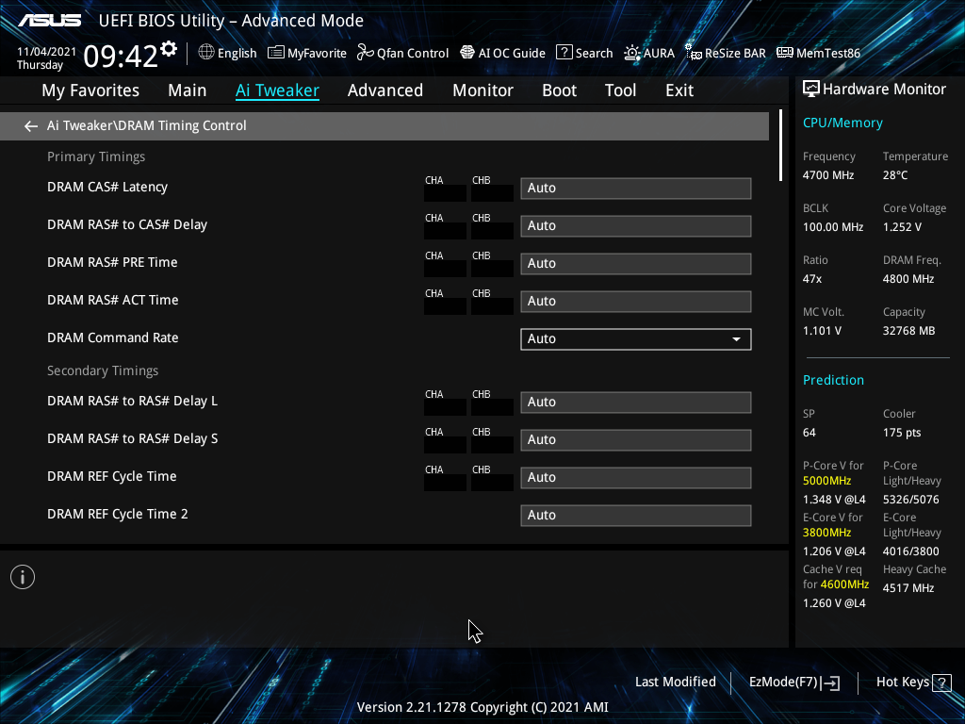Open the Monitor tab
This screenshot has height=724, width=965.
tap(483, 90)
